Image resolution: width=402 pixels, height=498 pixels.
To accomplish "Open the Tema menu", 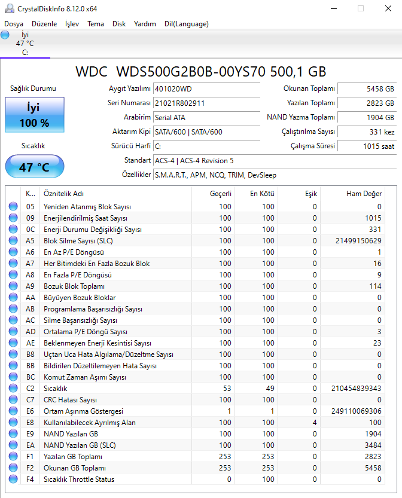I will (x=96, y=24).
